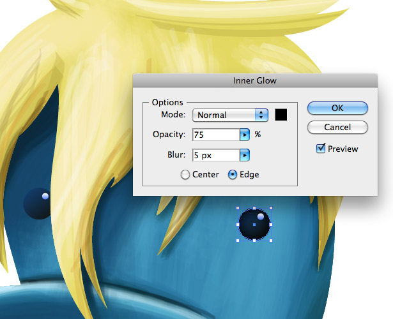Click the Opacity field showing 75
This screenshot has height=319, width=393.
tap(216, 135)
